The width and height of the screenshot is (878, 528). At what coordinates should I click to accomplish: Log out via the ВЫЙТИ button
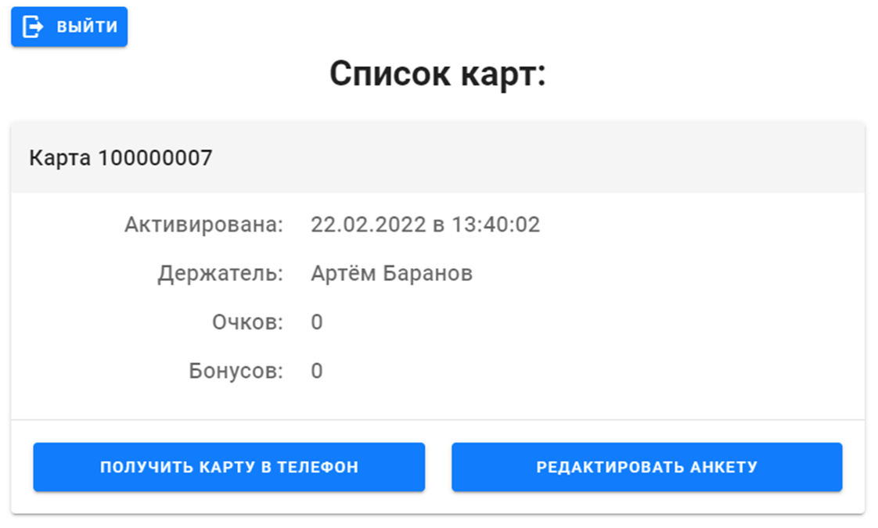(70, 27)
